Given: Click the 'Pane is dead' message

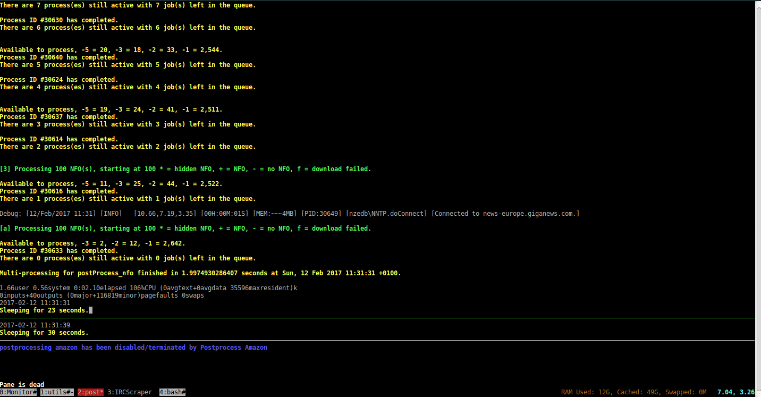Looking at the screenshot, I should [x=22, y=385].
